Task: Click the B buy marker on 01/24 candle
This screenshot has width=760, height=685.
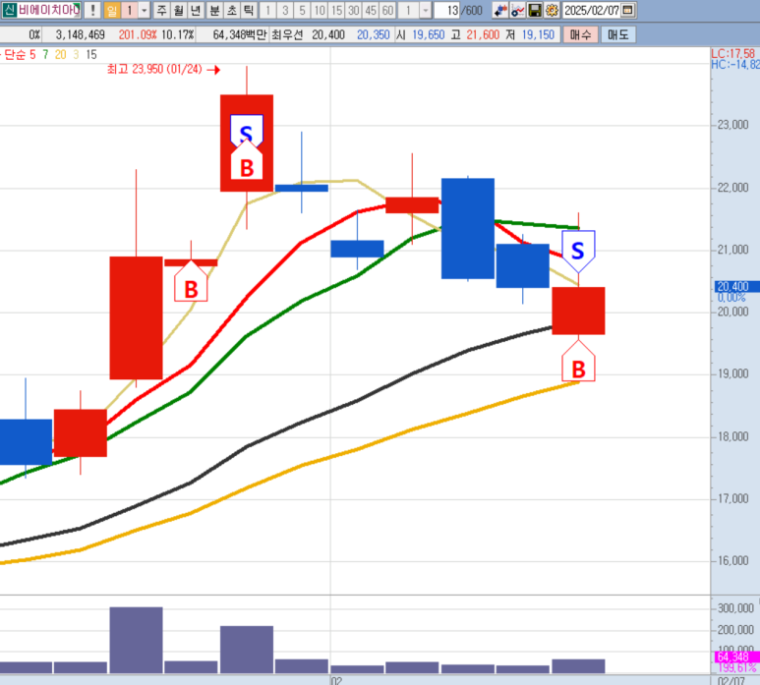Action: 247,162
